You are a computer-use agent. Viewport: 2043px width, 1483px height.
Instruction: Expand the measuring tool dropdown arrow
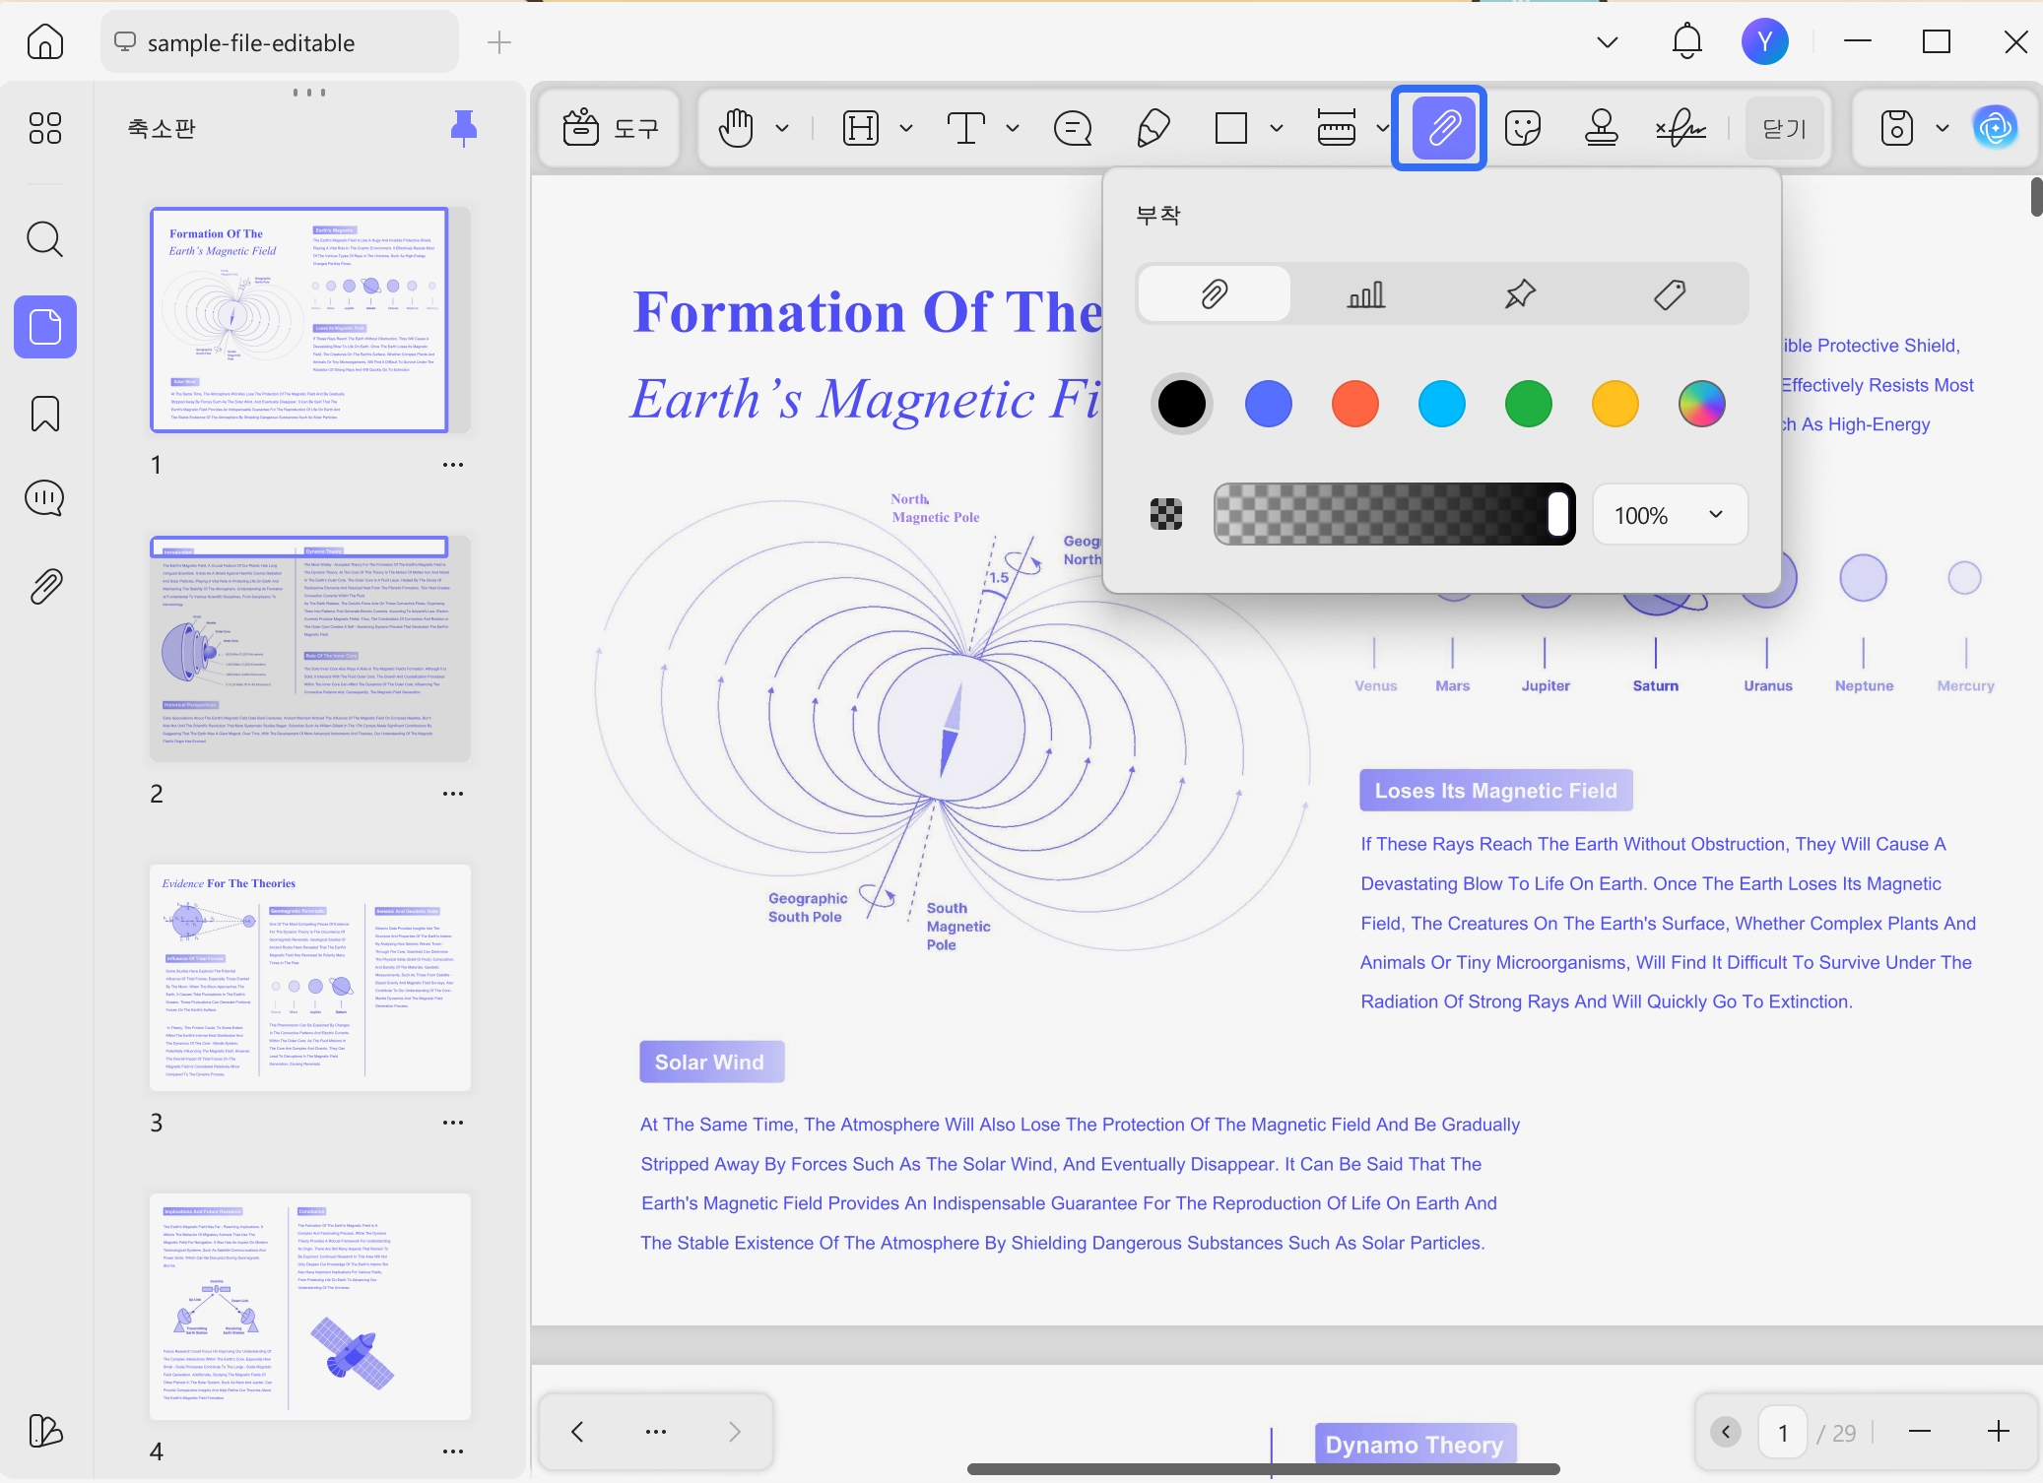1382,128
